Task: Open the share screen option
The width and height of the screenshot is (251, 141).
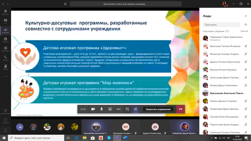Action: pos(110,109)
